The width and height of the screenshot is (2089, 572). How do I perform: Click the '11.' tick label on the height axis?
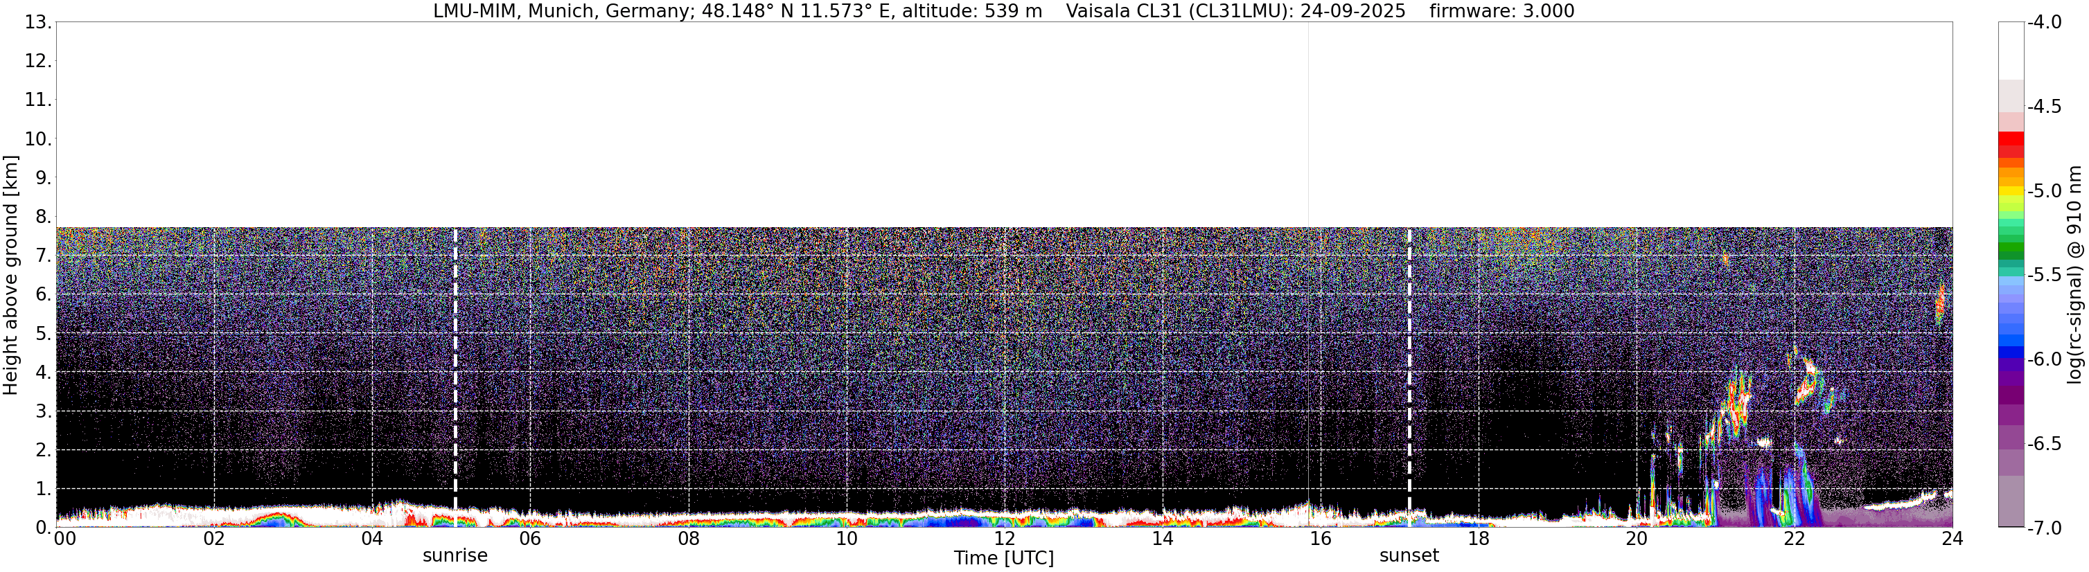click(x=38, y=100)
